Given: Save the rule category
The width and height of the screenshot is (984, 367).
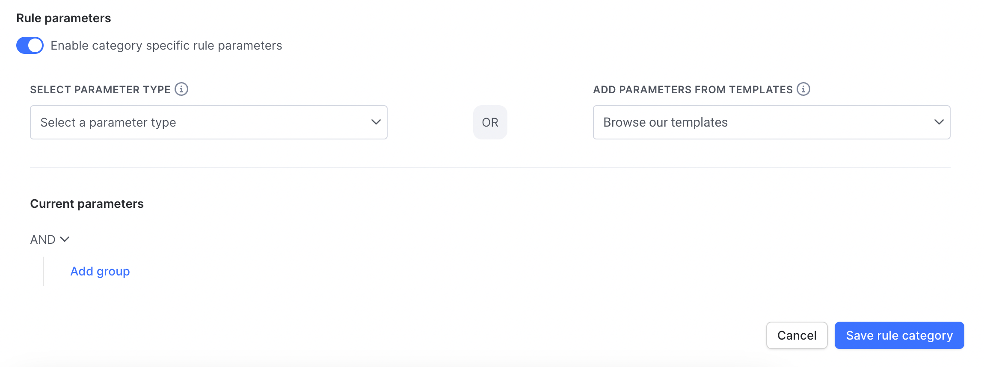Looking at the screenshot, I should [899, 335].
